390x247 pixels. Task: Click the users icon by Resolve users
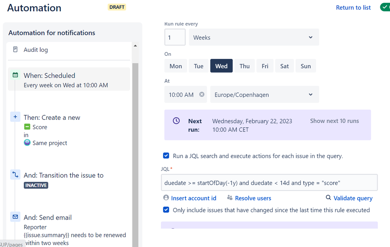coord(230,197)
